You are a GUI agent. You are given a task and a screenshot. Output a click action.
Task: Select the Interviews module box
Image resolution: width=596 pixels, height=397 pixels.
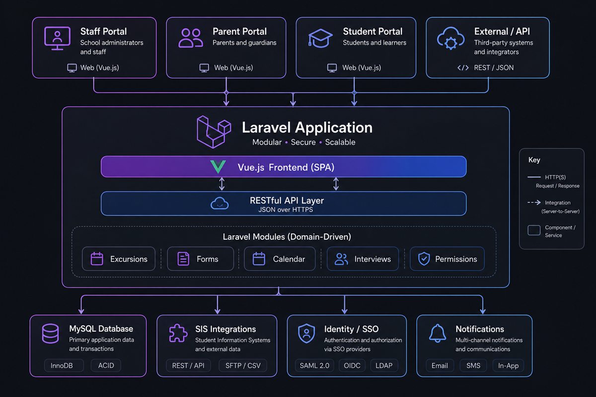coord(363,259)
